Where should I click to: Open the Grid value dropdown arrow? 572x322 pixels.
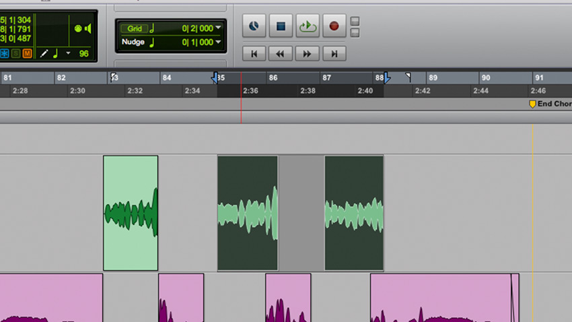pyautogui.click(x=218, y=28)
